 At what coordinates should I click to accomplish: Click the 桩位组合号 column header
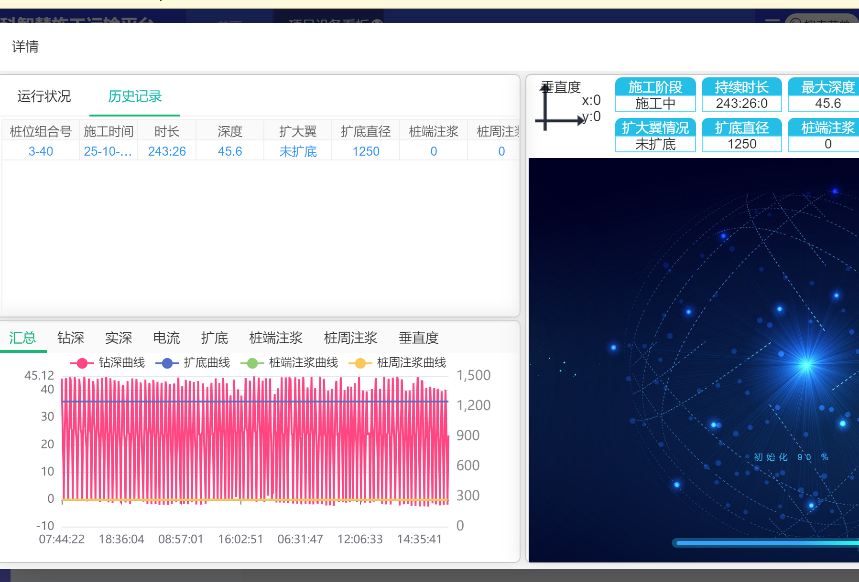point(41,131)
